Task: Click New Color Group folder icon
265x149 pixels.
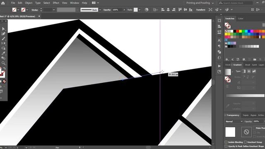Action: coord(255,59)
